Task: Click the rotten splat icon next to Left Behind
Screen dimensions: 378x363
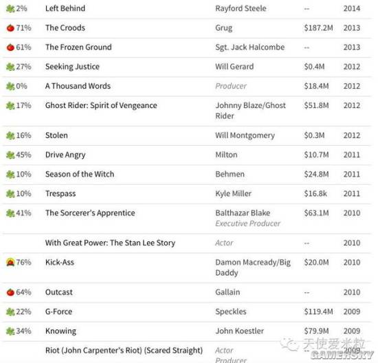Action: point(10,9)
